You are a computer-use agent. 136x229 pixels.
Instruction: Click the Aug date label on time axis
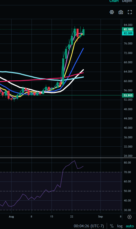point(11,217)
